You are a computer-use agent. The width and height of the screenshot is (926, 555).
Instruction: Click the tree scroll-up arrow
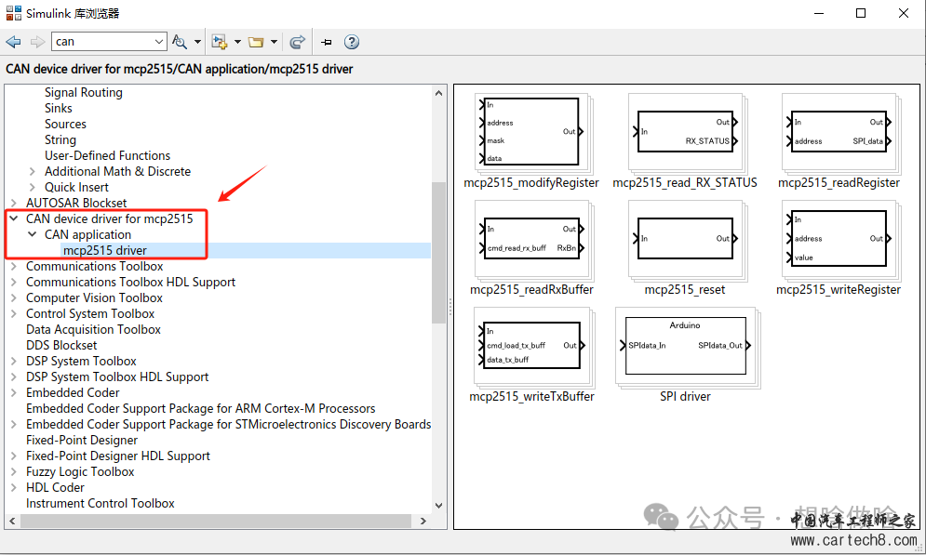438,93
